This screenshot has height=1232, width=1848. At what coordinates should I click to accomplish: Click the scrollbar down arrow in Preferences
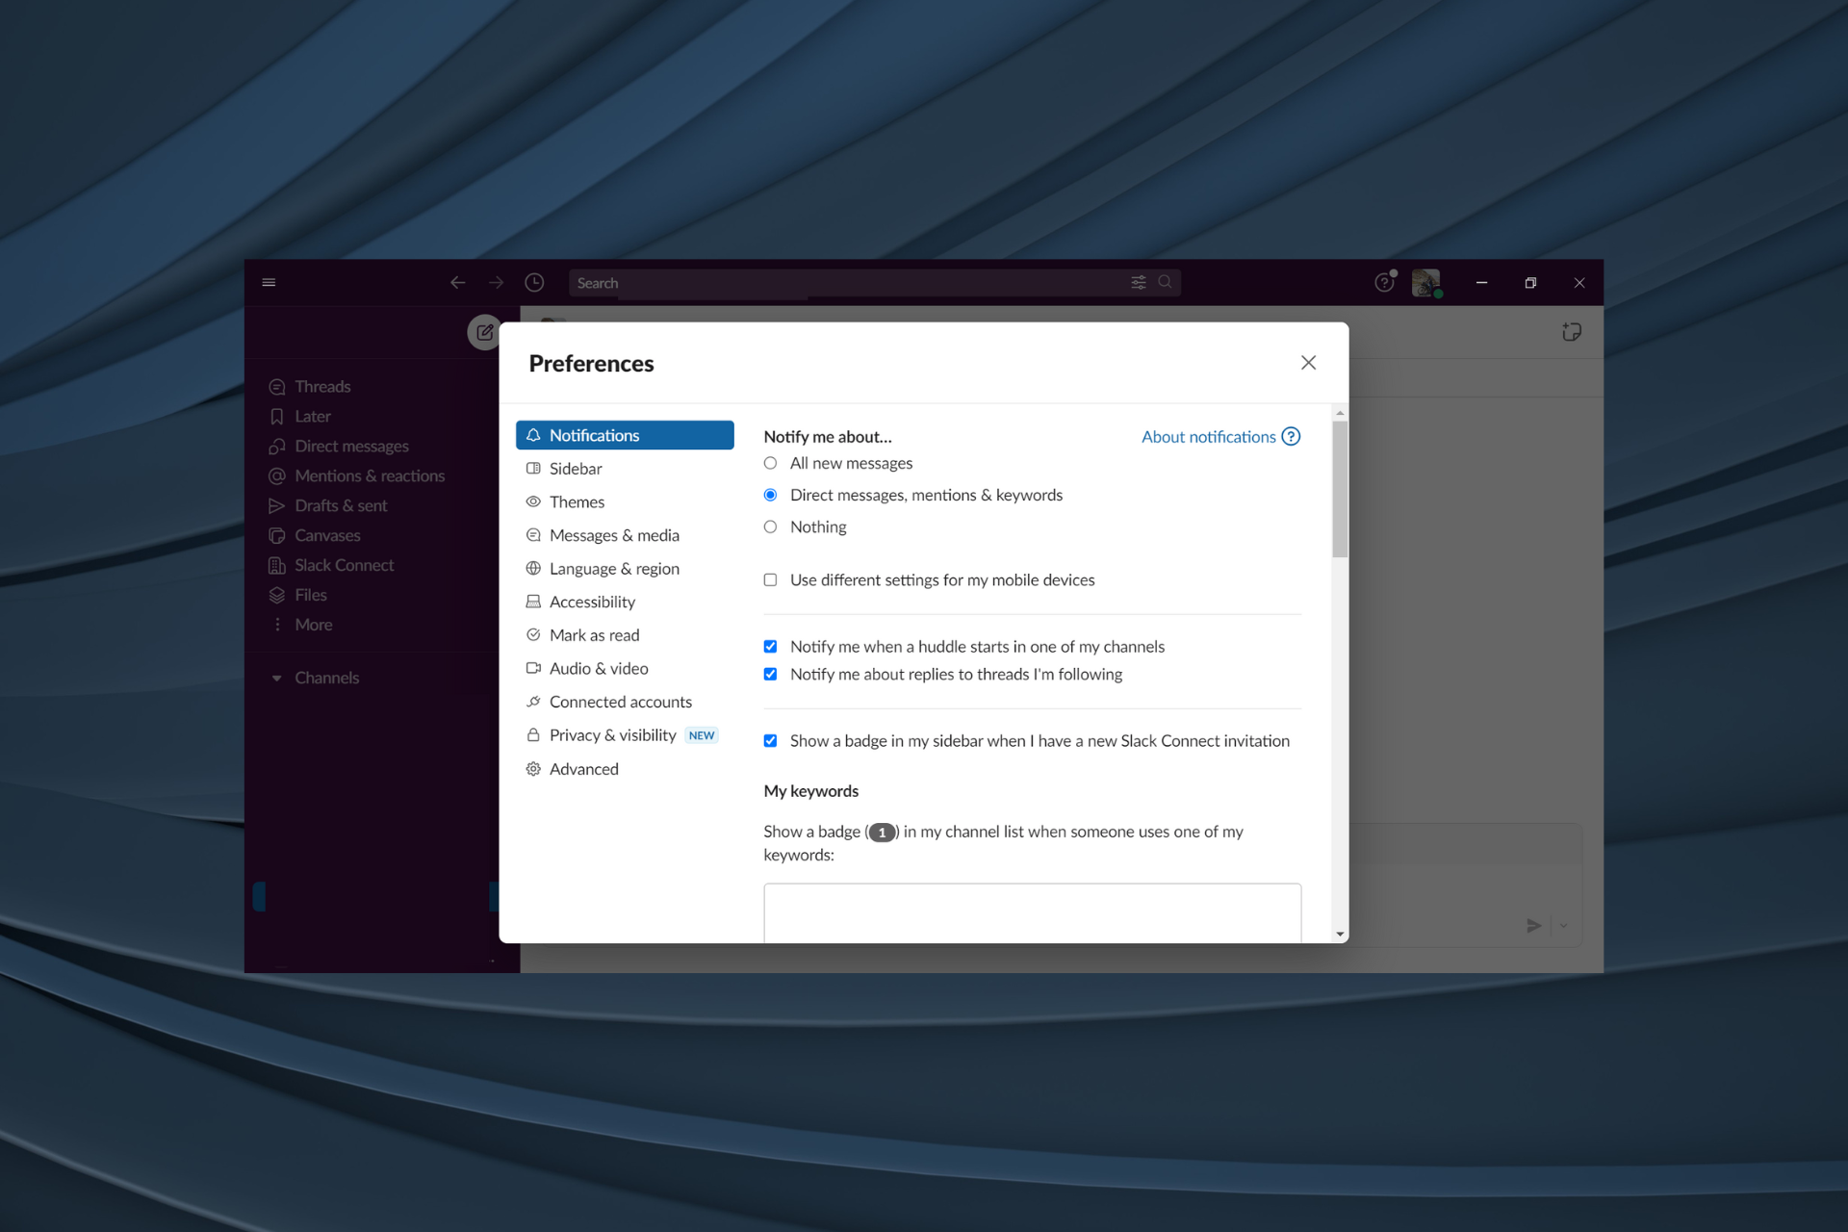pos(1340,934)
